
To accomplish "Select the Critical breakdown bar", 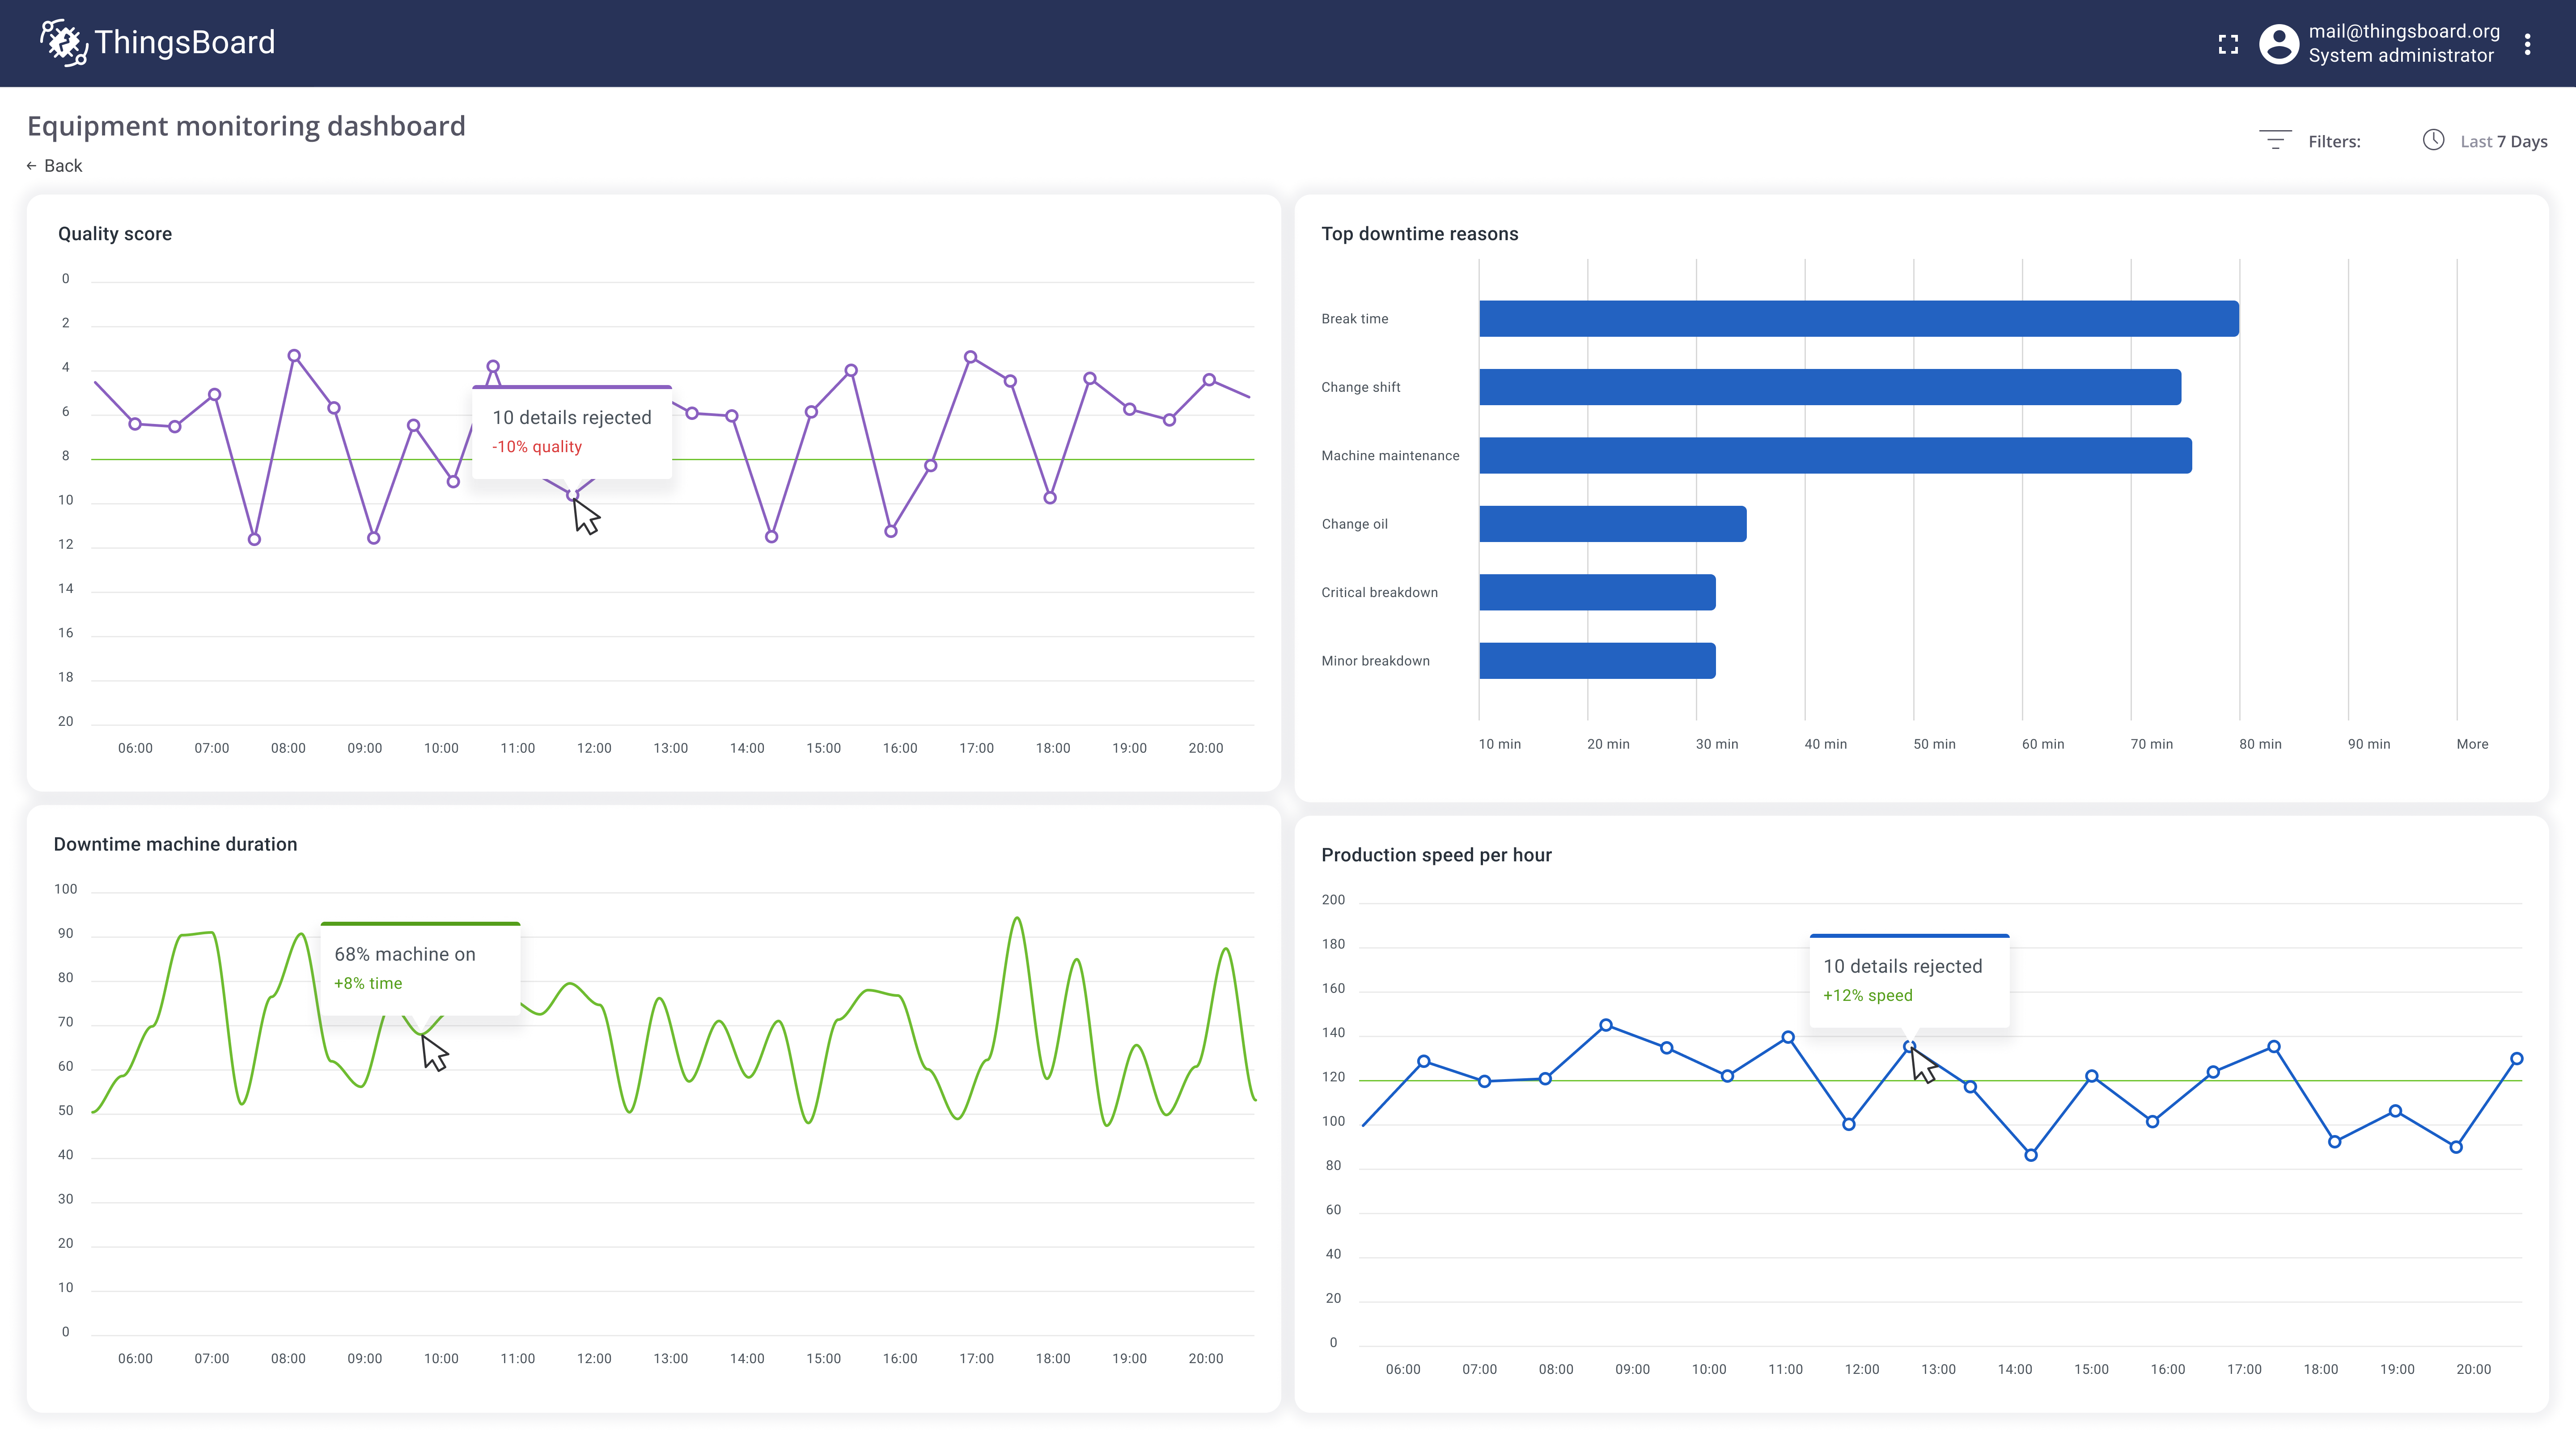I will point(1597,592).
